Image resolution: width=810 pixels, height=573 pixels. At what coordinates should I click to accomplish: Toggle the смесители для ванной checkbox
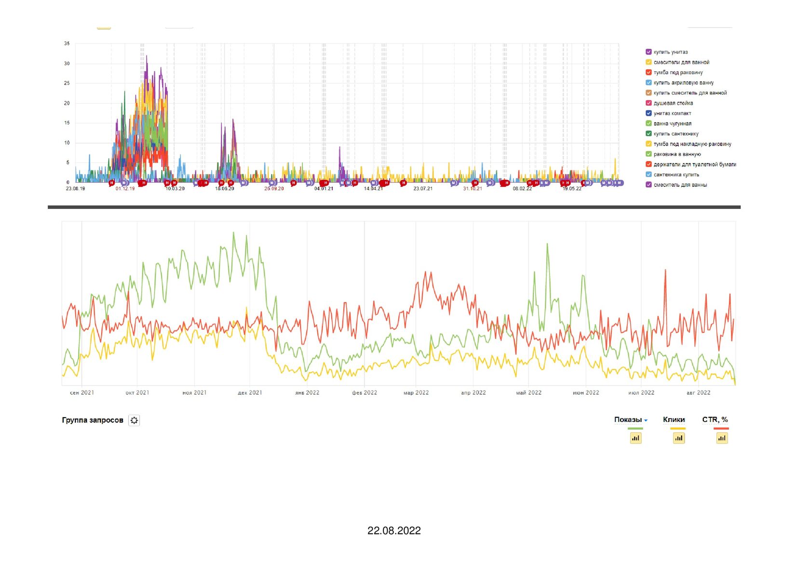click(x=648, y=62)
